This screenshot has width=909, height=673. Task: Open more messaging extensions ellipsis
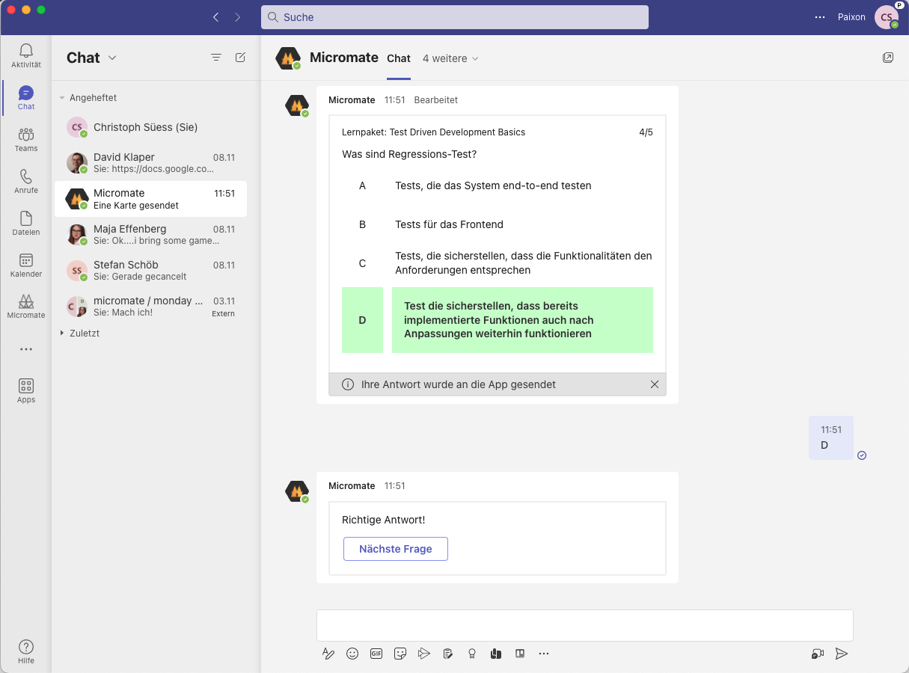[544, 654]
